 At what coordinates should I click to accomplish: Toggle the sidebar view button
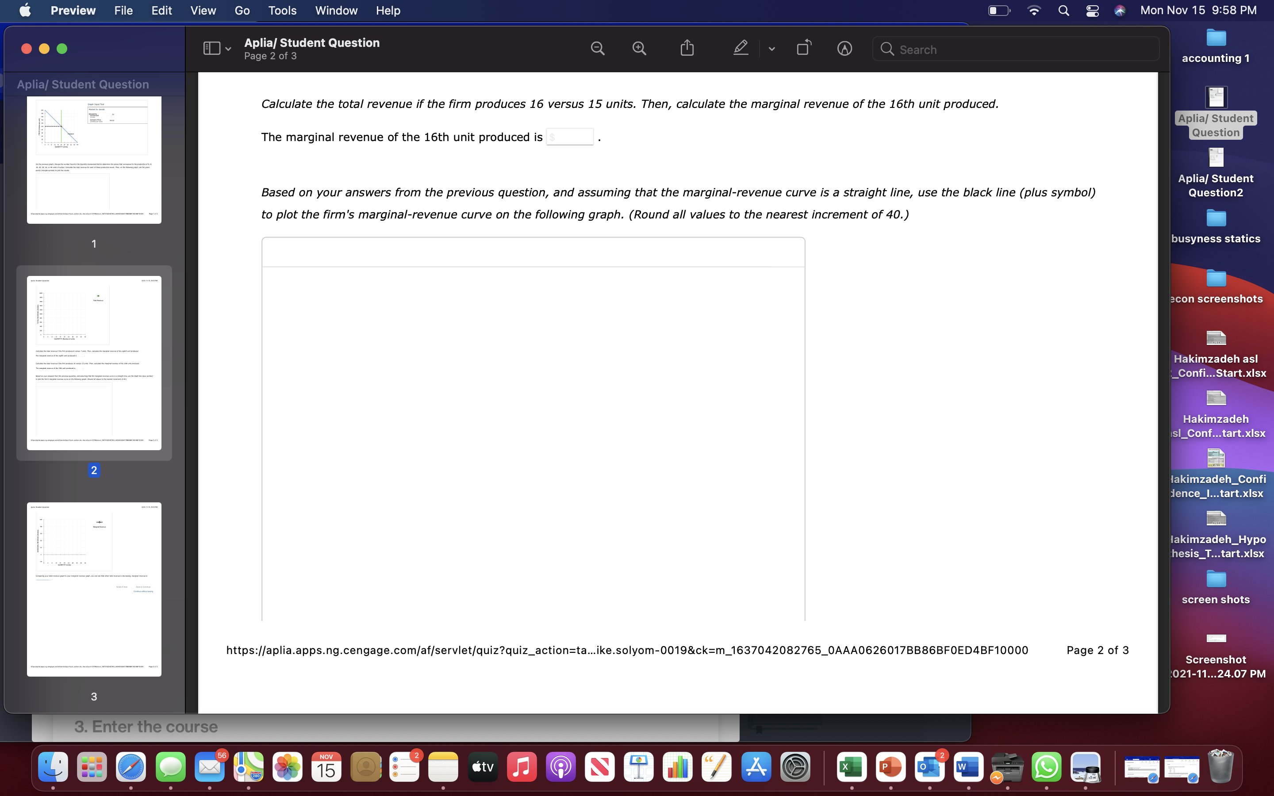(211, 49)
